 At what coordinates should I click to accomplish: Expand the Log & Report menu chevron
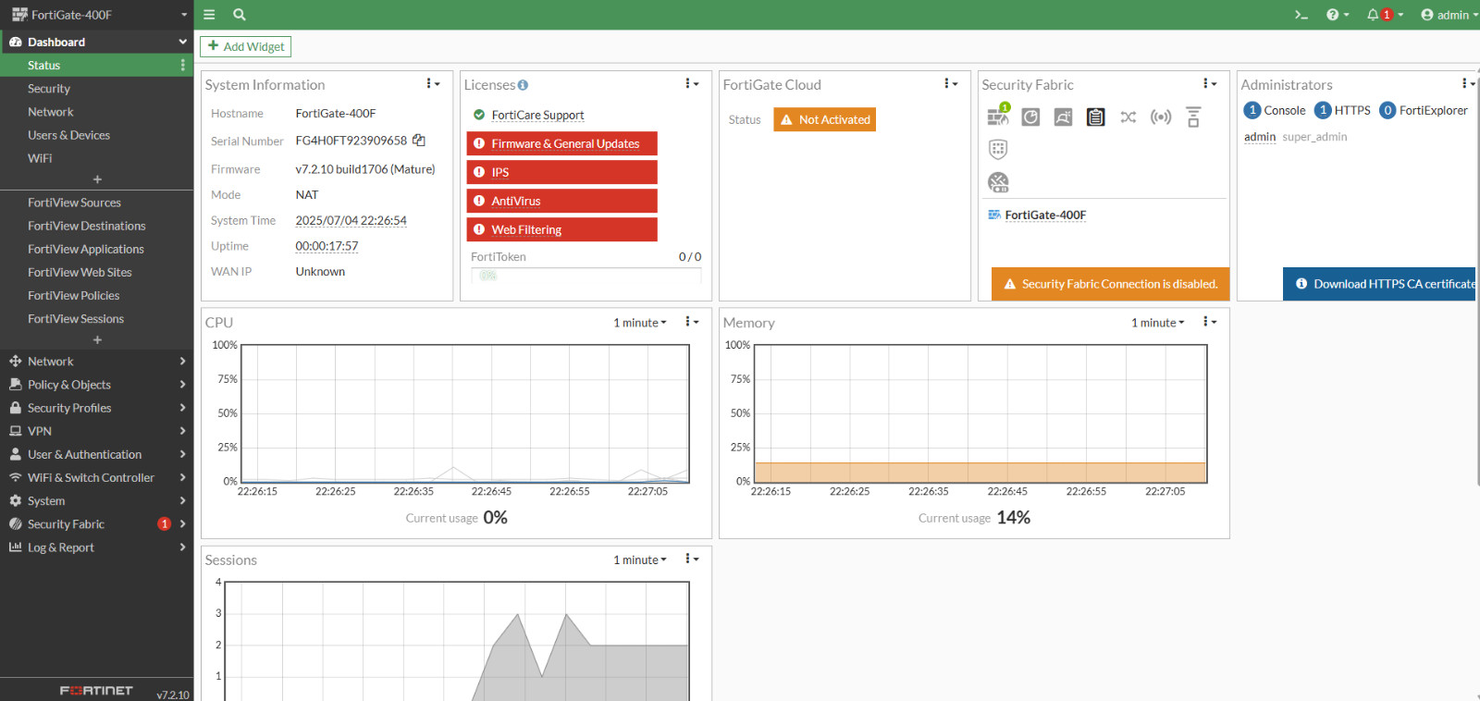tap(182, 547)
